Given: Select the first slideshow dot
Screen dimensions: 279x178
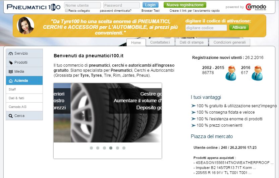Looking at the screenshot, I should (91, 148).
